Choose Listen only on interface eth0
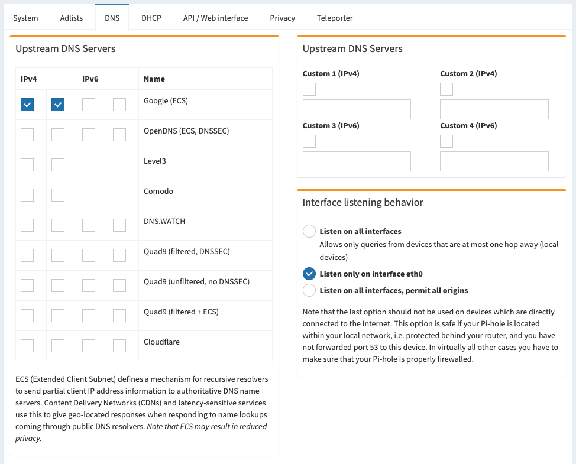The width and height of the screenshot is (576, 464). [x=309, y=274]
